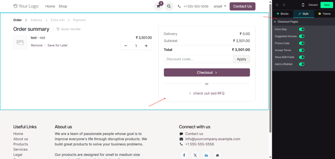Disable the Promo Code switch
Screen dimensions: 335x159
(302, 43)
